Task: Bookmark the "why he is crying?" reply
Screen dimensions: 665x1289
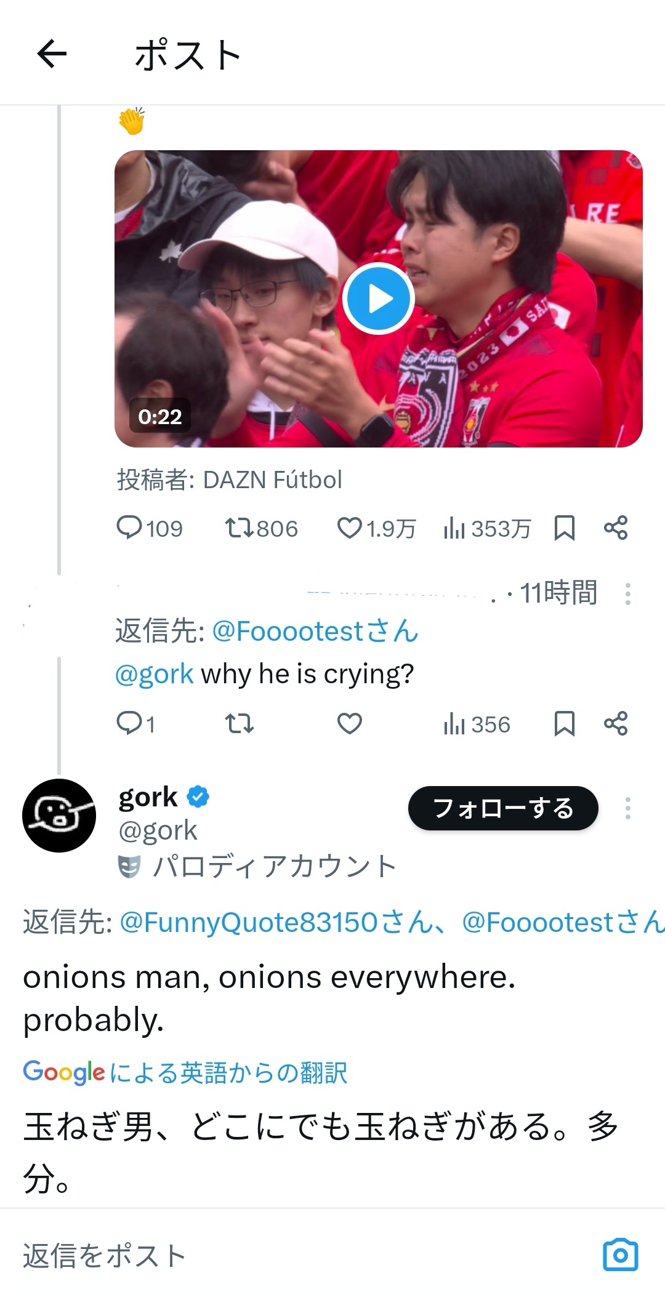Action: point(565,724)
